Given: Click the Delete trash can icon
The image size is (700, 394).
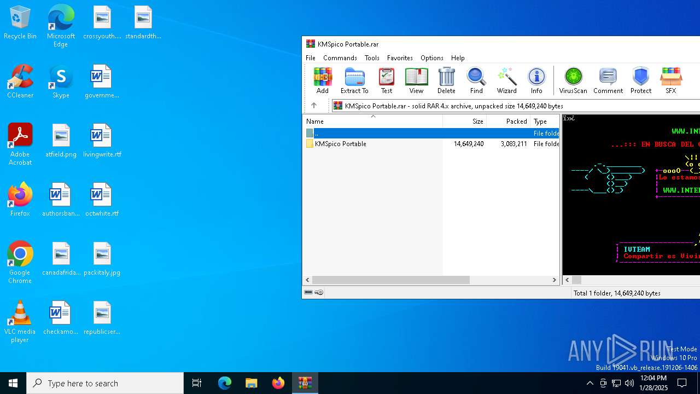Looking at the screenshot, I should click(446, 80).
